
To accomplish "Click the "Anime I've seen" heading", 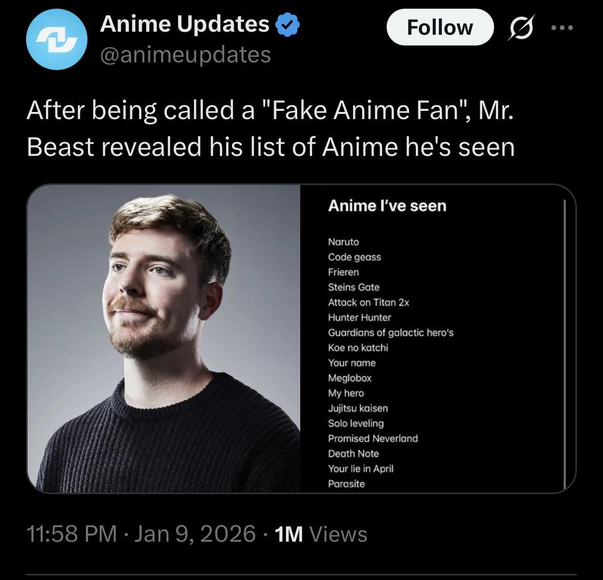I will tap(387, 206).
